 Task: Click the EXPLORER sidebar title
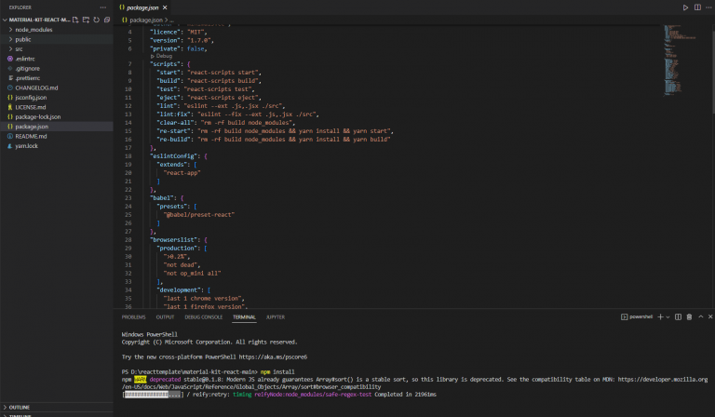click(20, 7)
